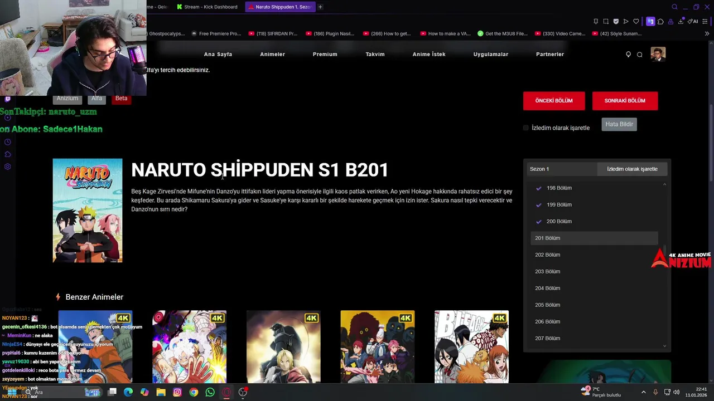Open Instagram from the taskbar
The width and height of the screenshot is (714, 401).
point(177,392)
